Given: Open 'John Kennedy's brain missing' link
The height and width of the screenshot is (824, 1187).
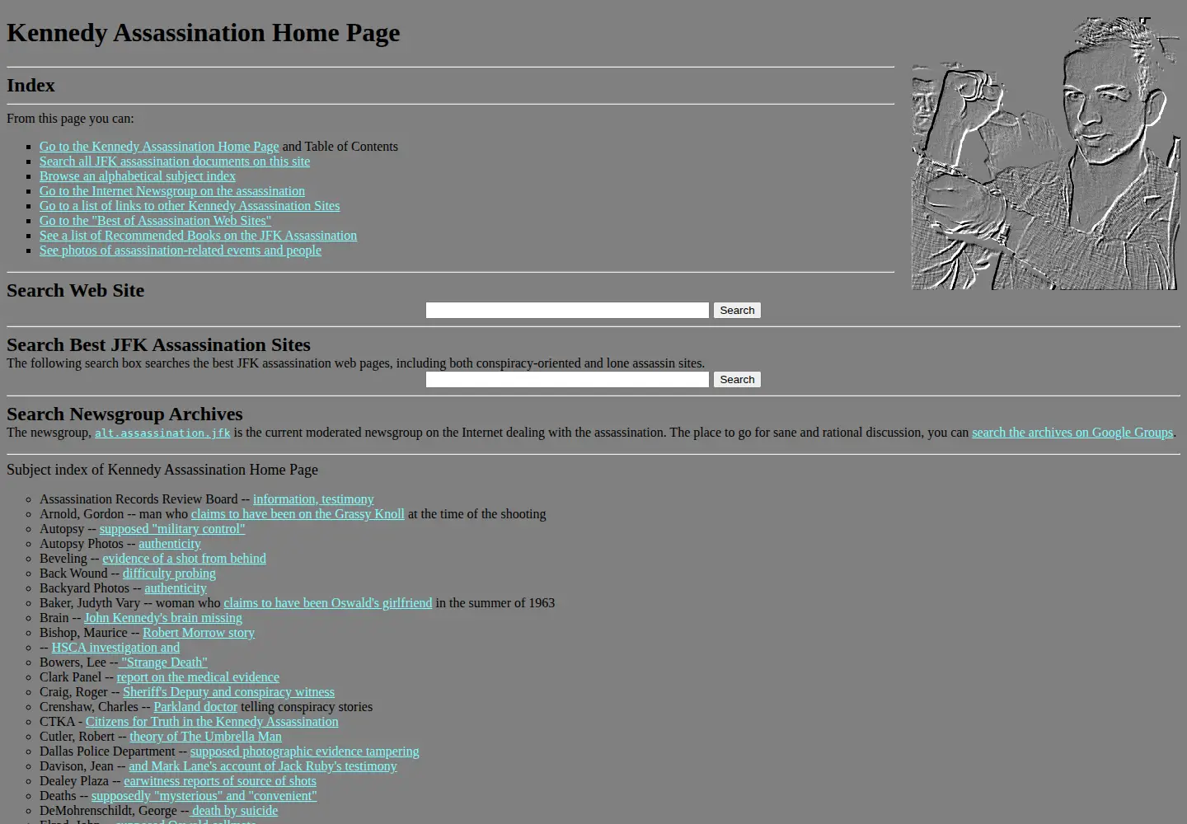Looking at the screenshot, I should (163, 618).
